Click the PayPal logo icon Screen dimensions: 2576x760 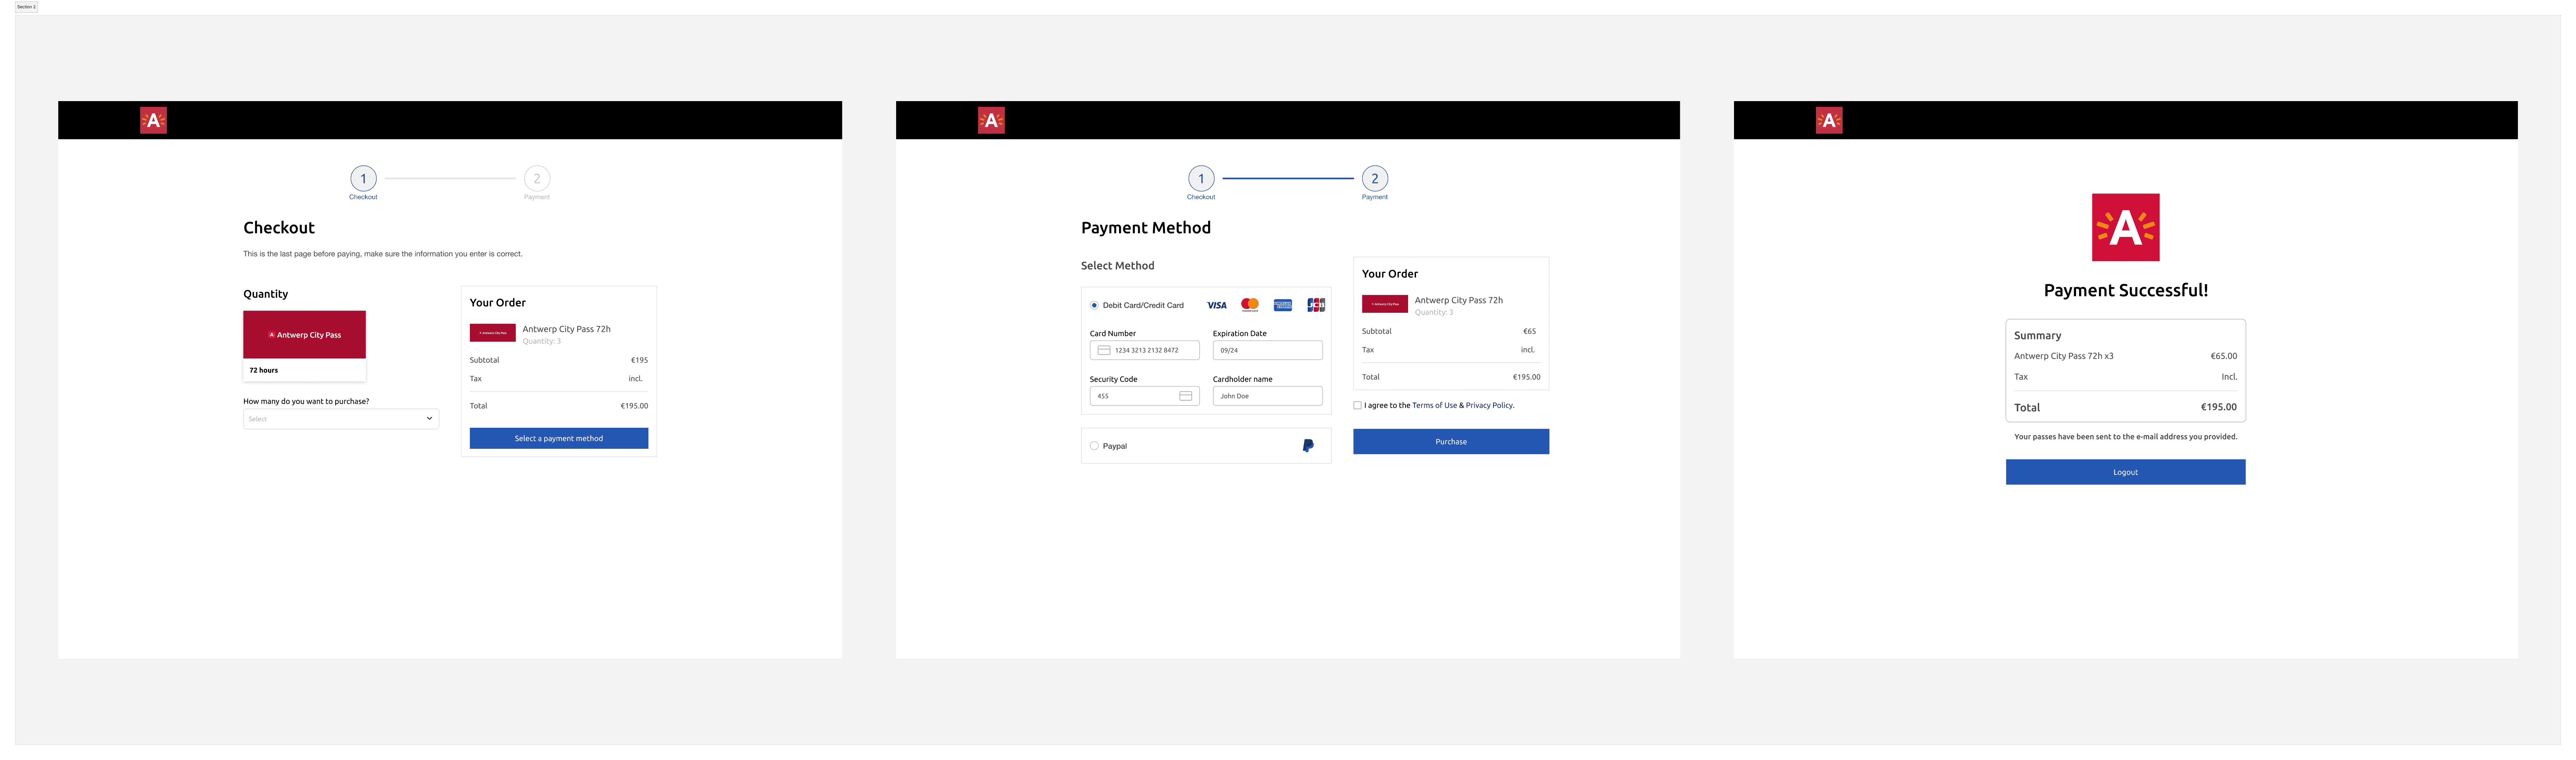[1308, 446]
